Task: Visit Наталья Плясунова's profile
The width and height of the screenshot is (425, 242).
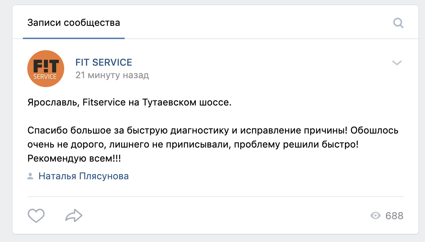Action: coord(83,176)
